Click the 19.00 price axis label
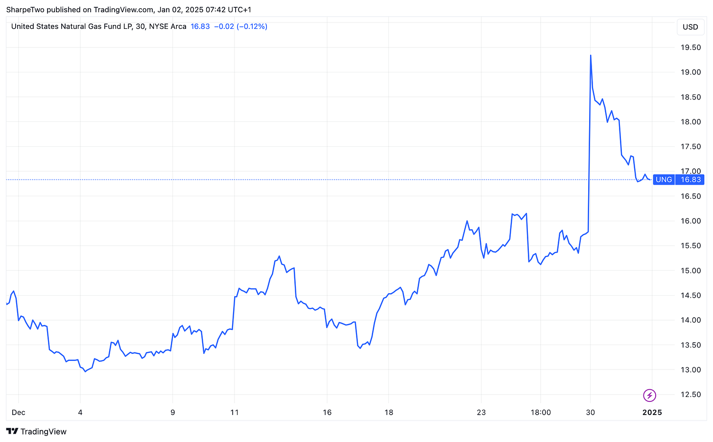 click(x=691, y=72)
